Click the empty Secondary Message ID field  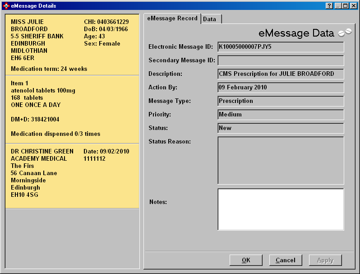click(x=281, y=60)
